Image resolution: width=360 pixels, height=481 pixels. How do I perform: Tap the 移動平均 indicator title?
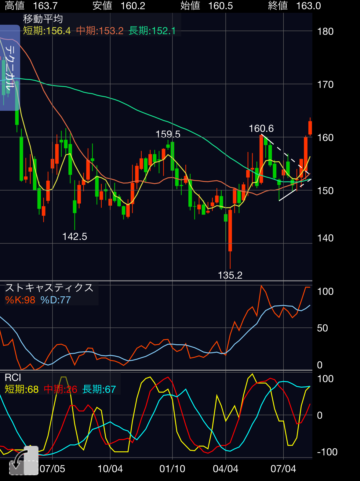coord(43,19)
